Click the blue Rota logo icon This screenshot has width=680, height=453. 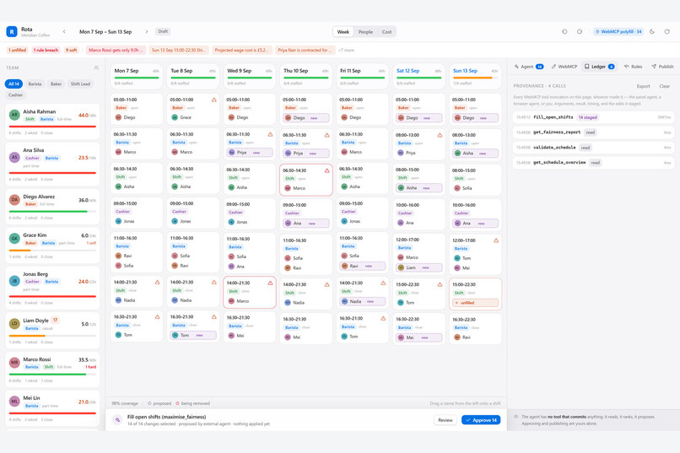tap(12, 32)
